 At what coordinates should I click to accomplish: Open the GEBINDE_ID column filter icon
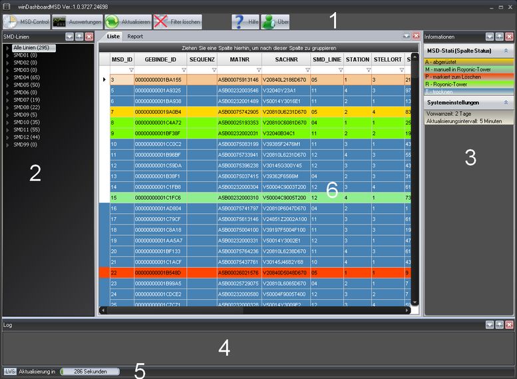(184, 70)
